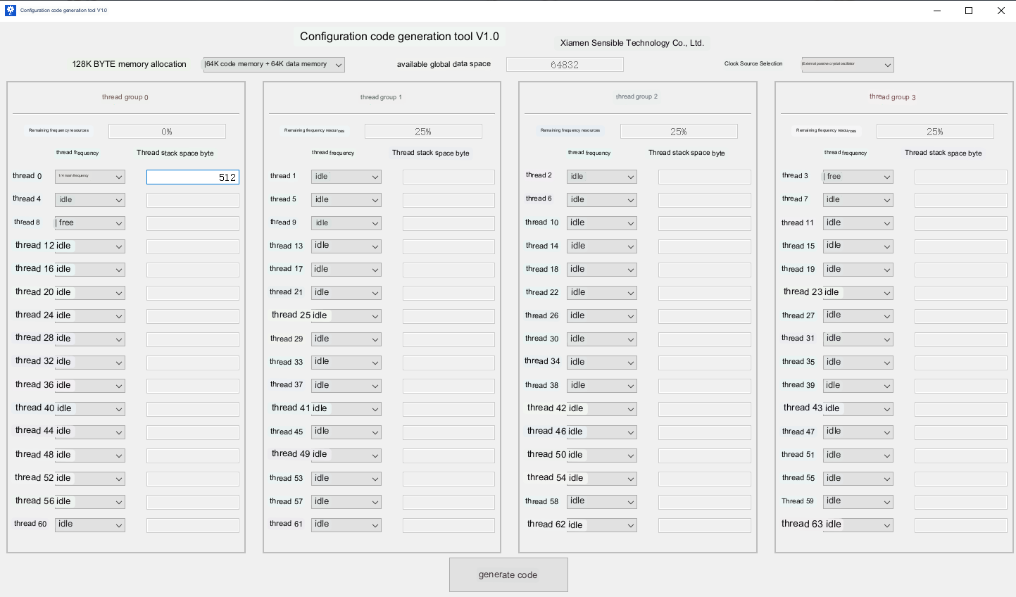Click thread 0 stack space field showing 512
Viewport: 1016px width, 597px height.
pos(193,177)
